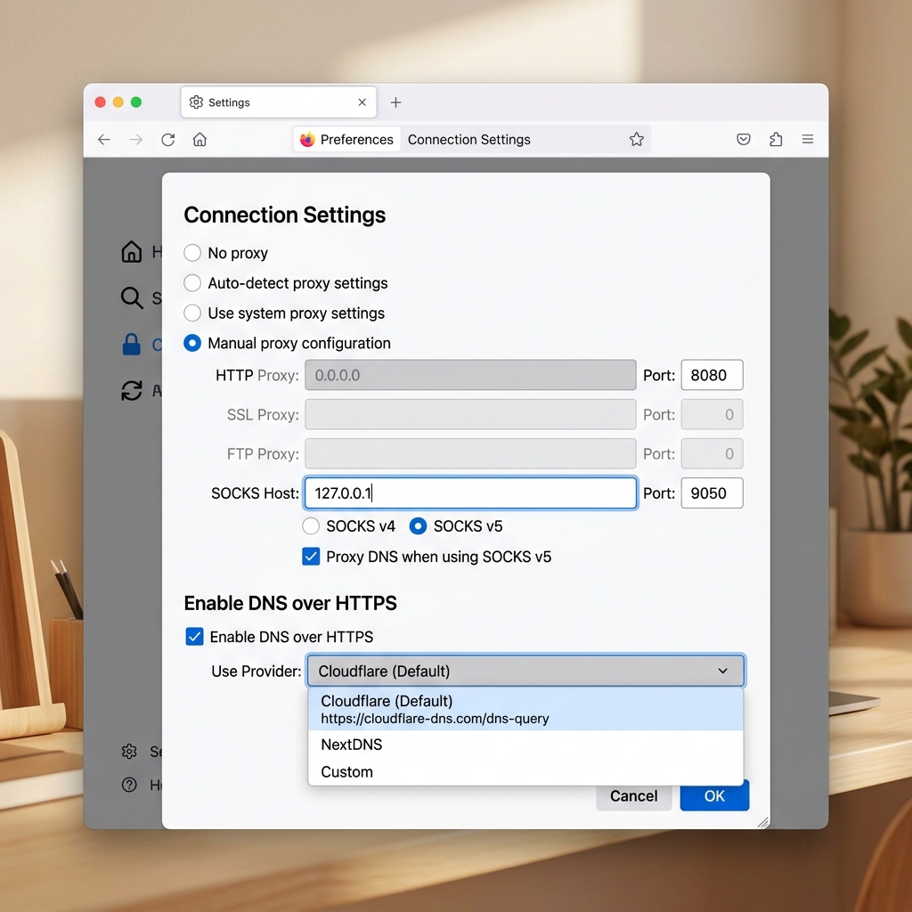Select Auto-detect proxy settings
The width and height of the screenshot is (912, 912).
point(192,282)
